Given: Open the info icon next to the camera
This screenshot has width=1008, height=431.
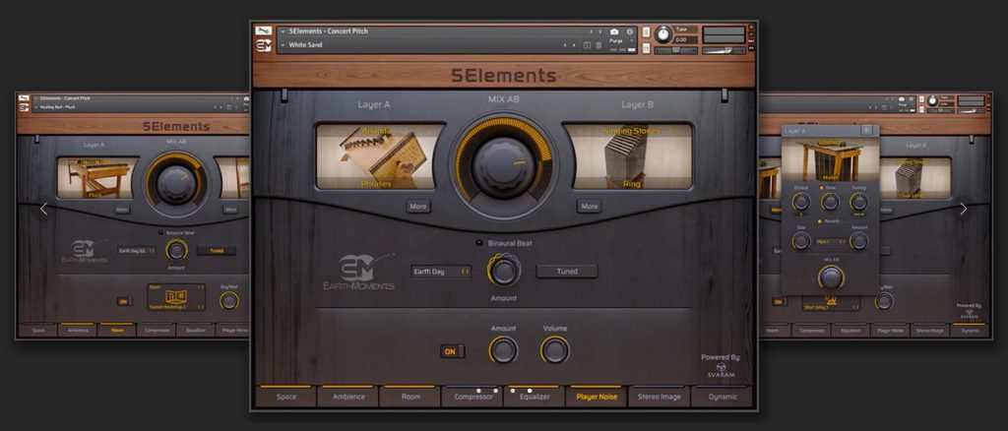Looking at the screenshot, I should coord(629,31).
